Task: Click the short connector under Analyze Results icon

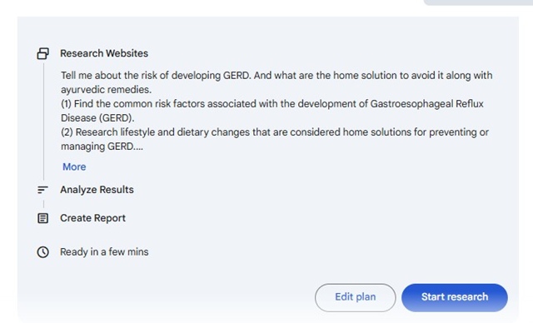Action: tap(43, 204)
